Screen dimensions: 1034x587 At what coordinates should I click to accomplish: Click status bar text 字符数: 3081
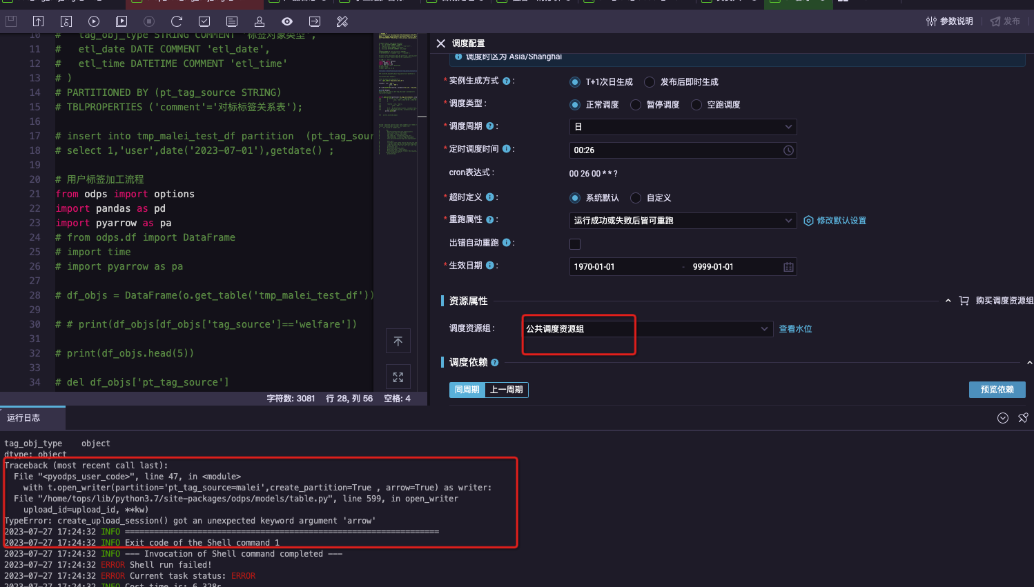click(291, 399)
